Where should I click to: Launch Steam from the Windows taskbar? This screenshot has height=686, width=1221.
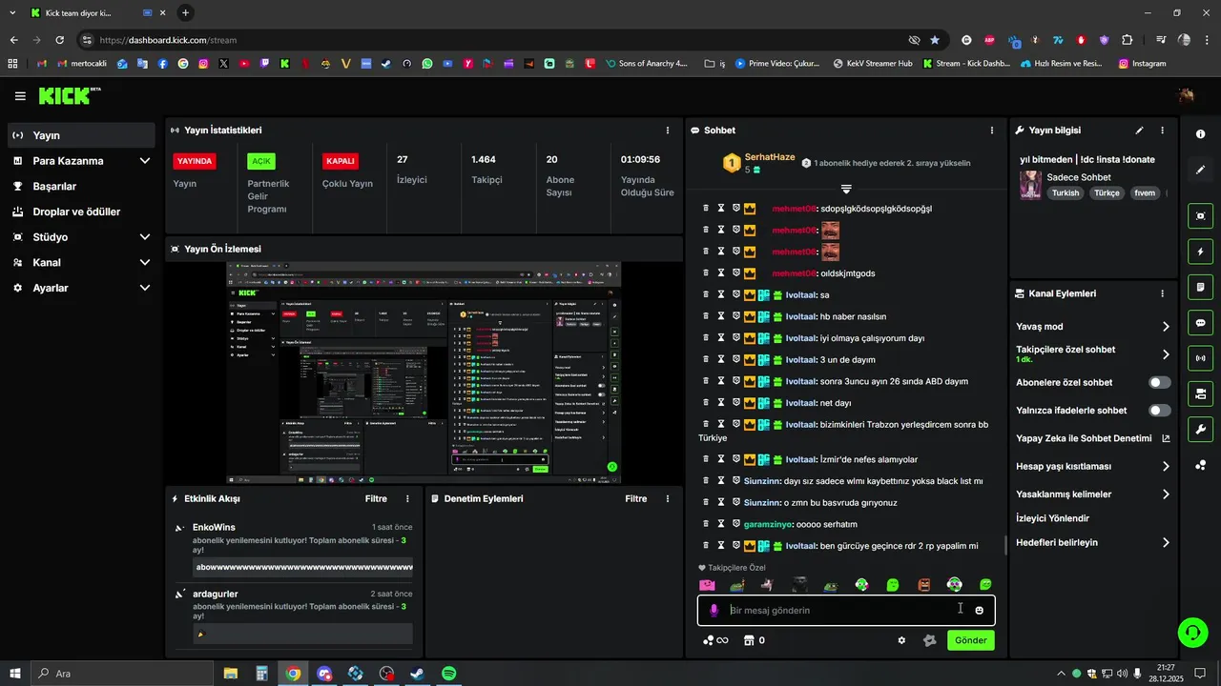[417, 674]
